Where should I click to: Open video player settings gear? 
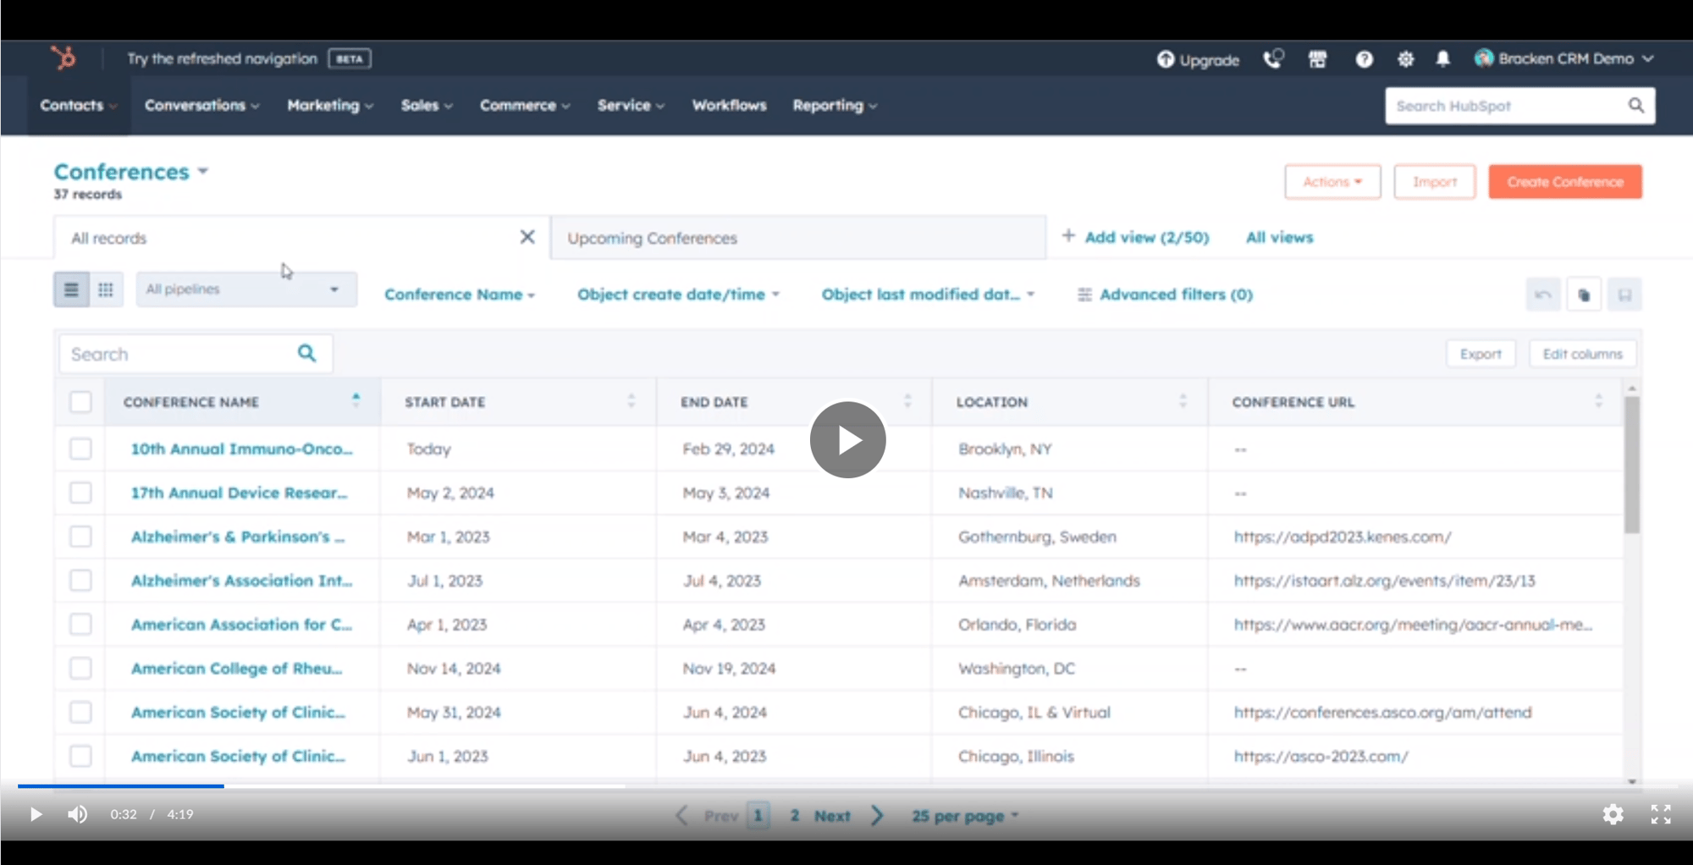pyautogui.click(x=1613, y=814)
